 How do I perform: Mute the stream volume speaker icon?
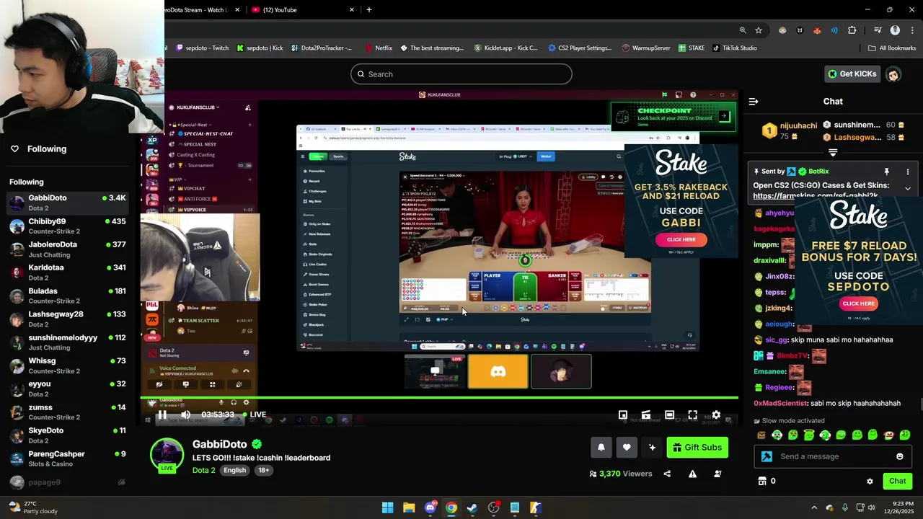185,414
